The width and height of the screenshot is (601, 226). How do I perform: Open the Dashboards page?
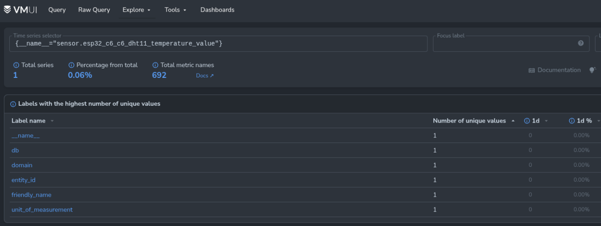217,10
